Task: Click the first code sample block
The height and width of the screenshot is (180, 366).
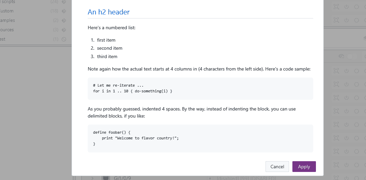Action: coord(200,89)
